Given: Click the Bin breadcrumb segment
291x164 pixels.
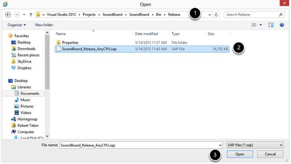Looking at the screenshot, I should tap(158, 15).
